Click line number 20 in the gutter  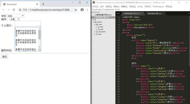tap(118, 66)
